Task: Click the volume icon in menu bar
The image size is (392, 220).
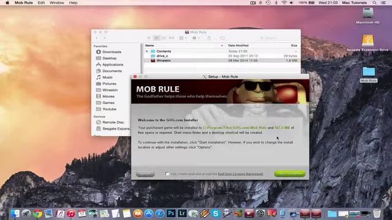Action: pyautogui.click(x=292, y=2)
